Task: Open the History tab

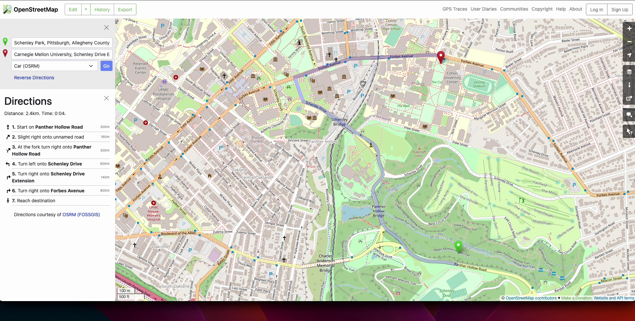Action: (x=102, y=10)
